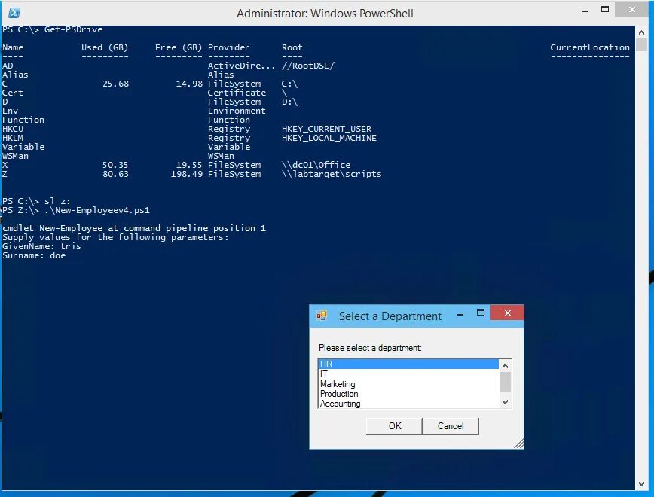Viewport: 654px width, 497px height.
Task: Click the 25.68 used space value
Action: click(x=115, y=84)
